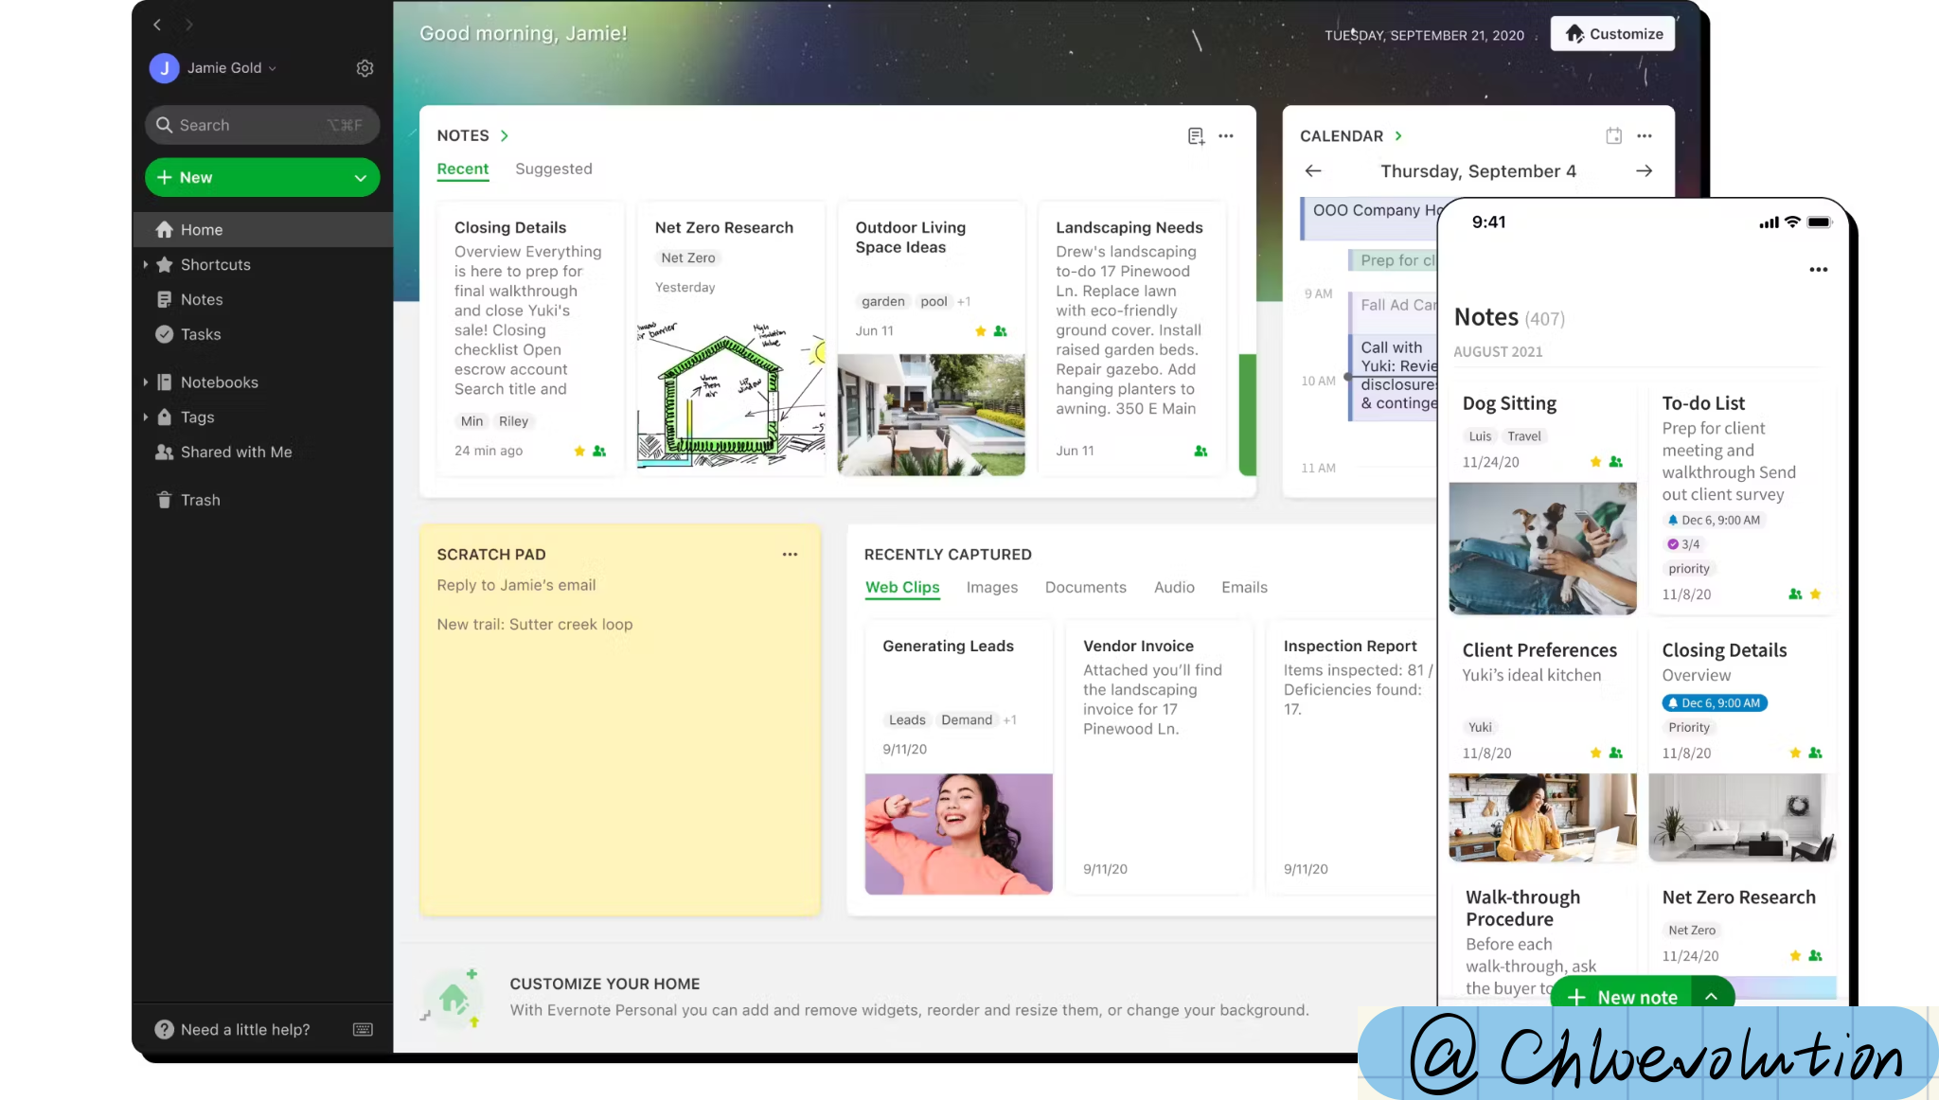Open phone Notes three-dot menu
Screen dimensions: 1939x1100
click(1818, 270)
